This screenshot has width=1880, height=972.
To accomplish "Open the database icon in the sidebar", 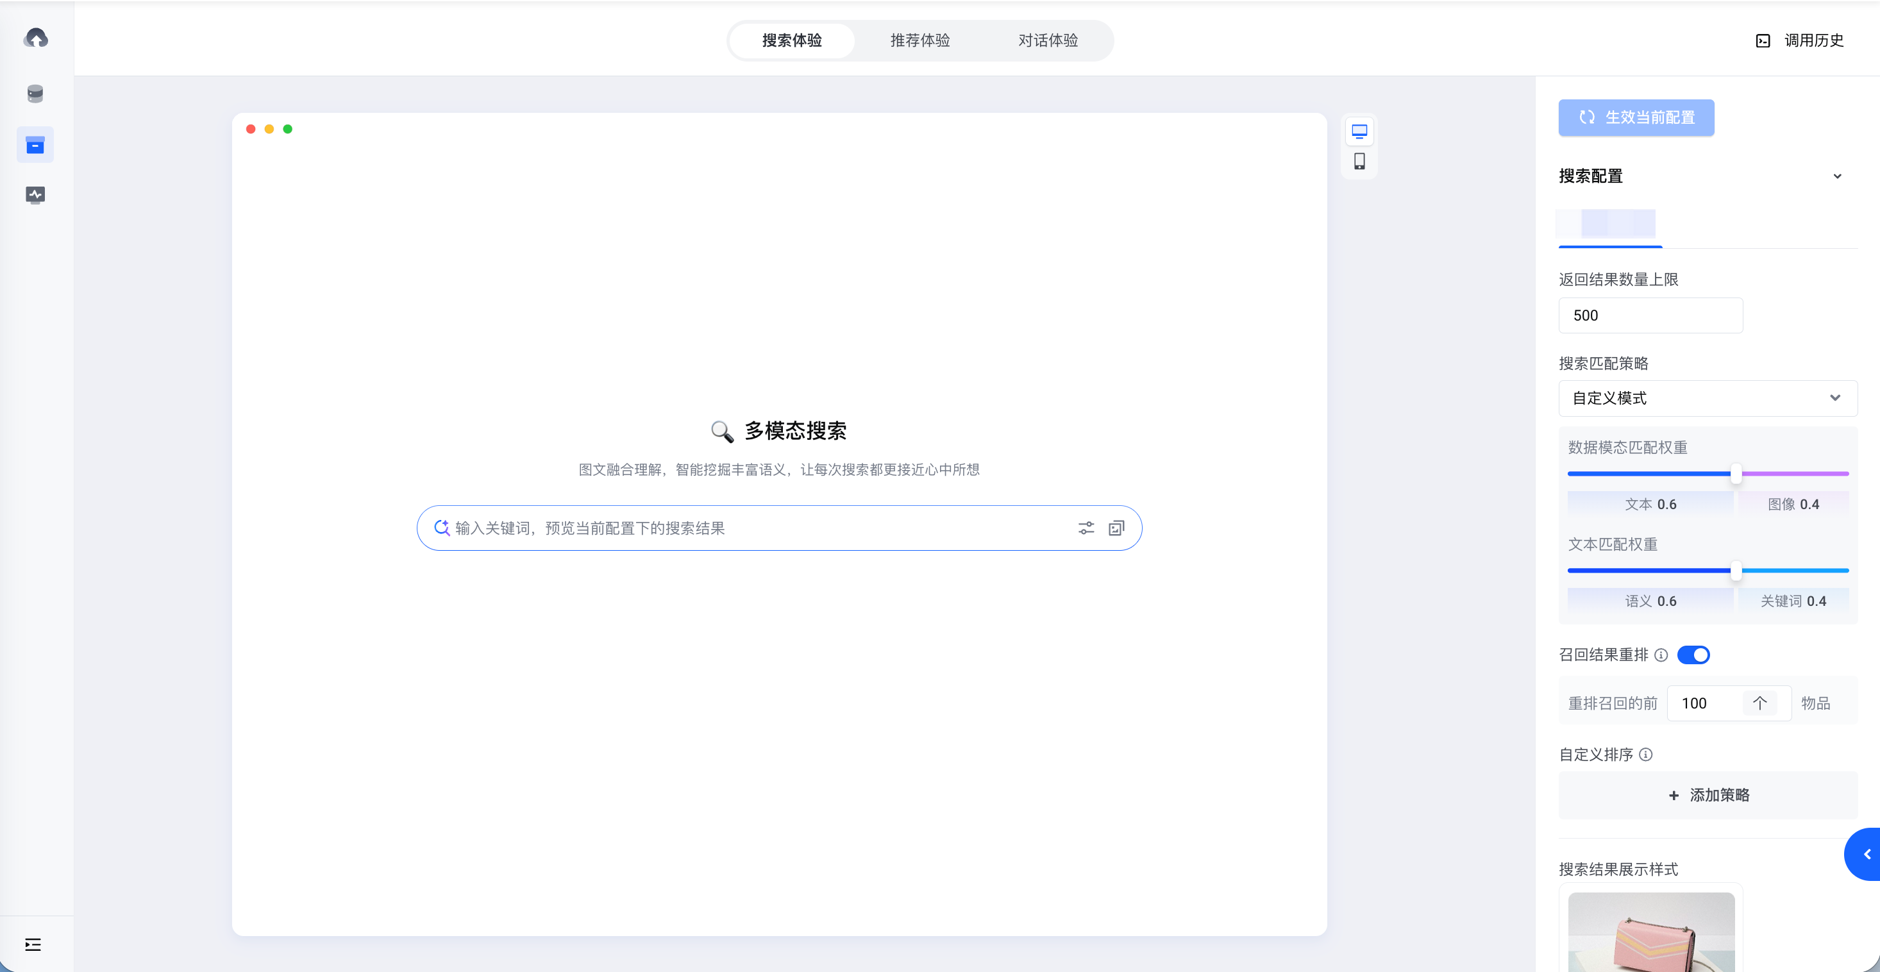I will pyautogui.click(x=35, y=94).
